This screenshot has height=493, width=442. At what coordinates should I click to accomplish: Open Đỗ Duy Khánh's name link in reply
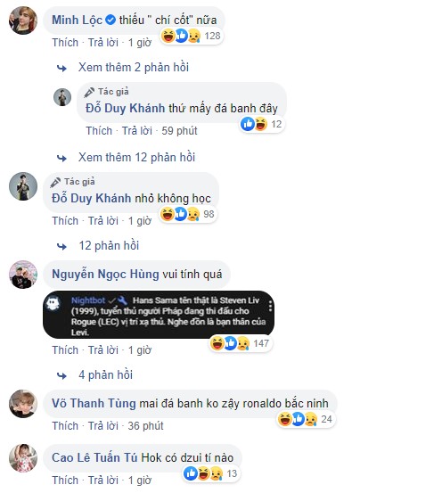(x=125, y=108)
